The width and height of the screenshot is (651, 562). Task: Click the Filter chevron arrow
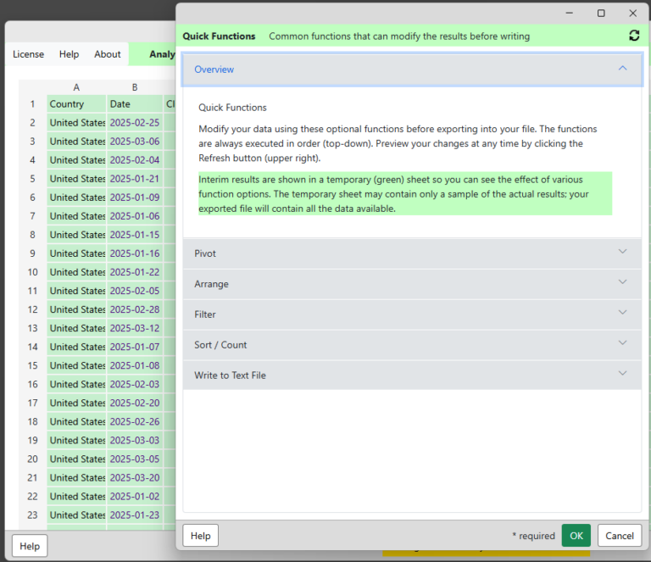(622, 313)
